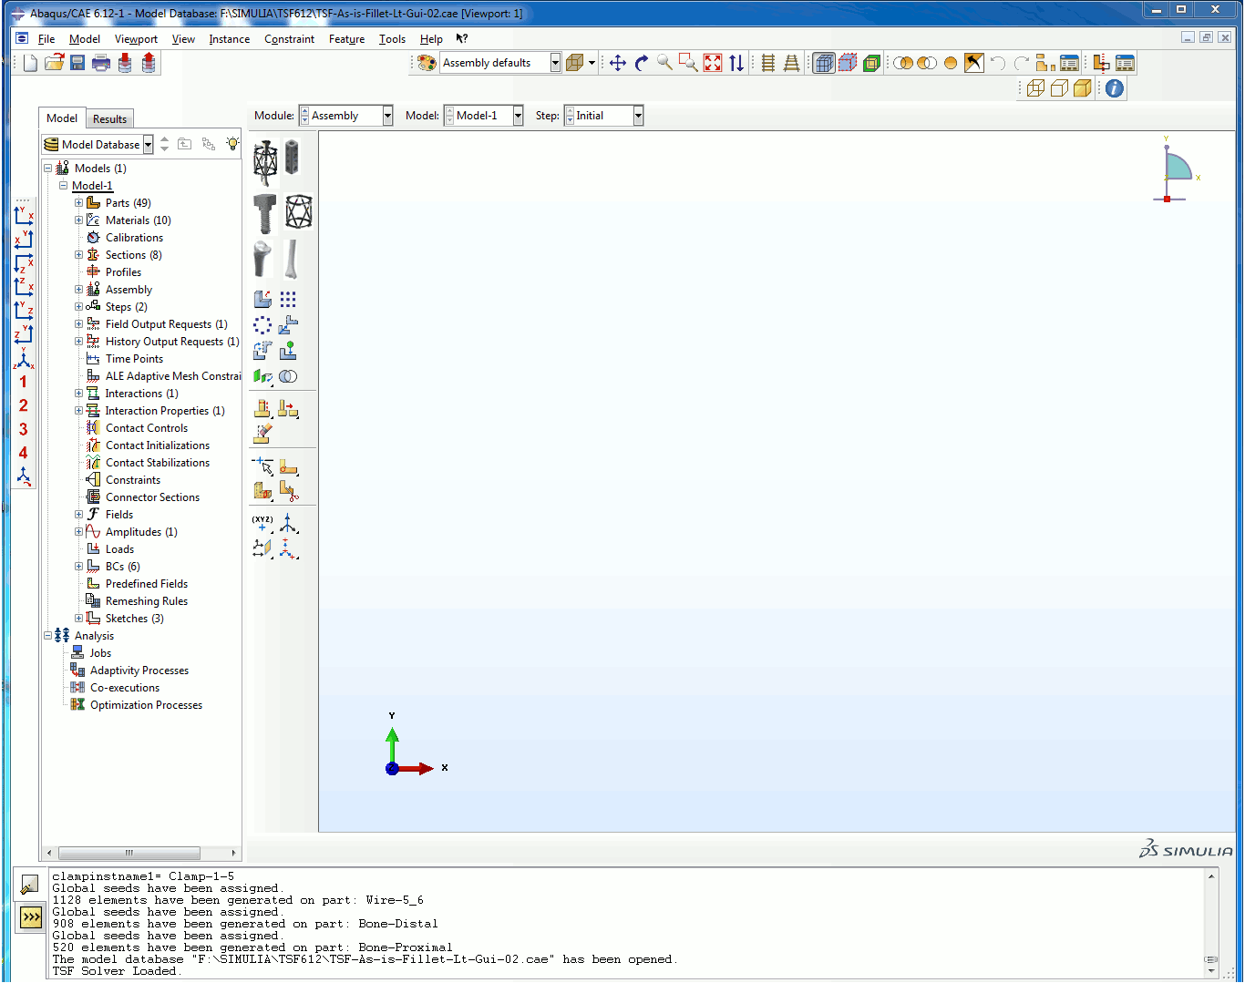Click the context help arrow icon

462,38
